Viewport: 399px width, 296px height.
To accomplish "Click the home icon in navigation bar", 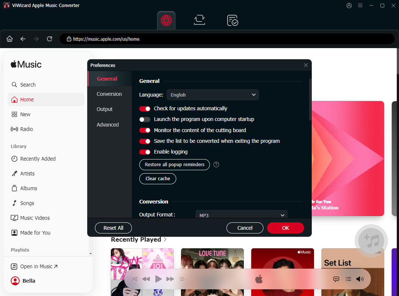I will [10, 39].
